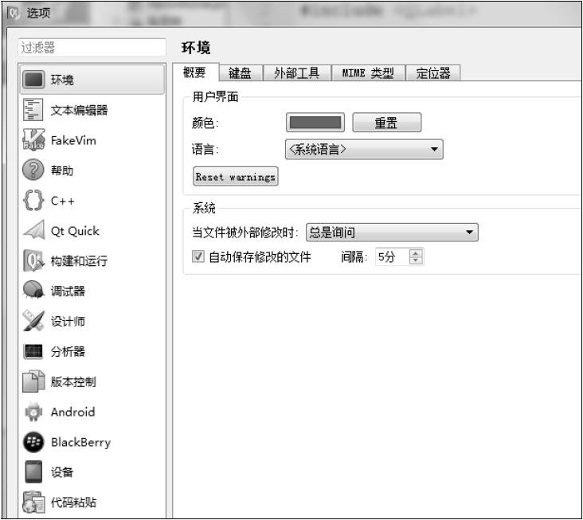Select the 分析器 monitor icon

[x=33, y=351]
